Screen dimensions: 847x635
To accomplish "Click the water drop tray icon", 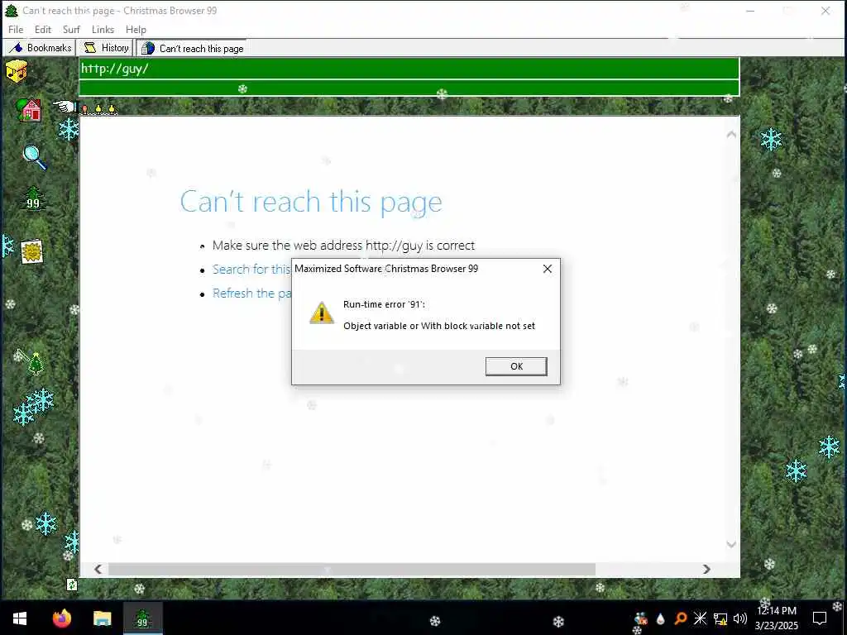I will 660,618.
